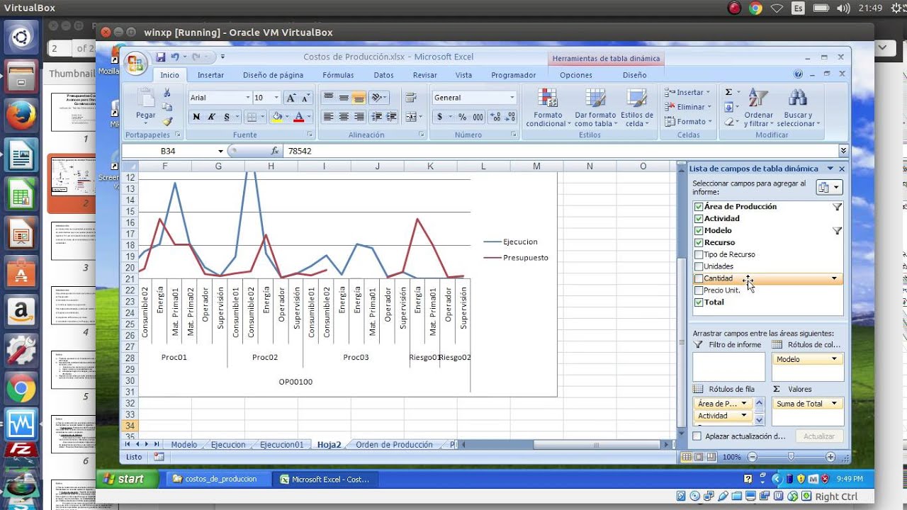Underline text with the S button
This screenshot has width=907, height=510.
pyautogui.click(x=227, y=117)
